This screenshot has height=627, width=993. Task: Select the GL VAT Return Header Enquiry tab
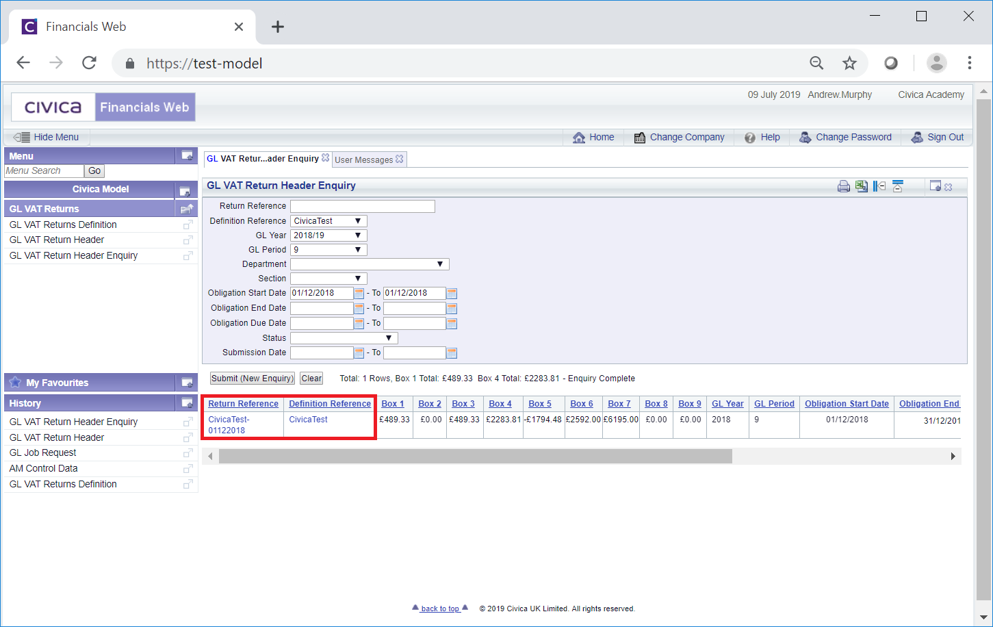pos(263,158)
